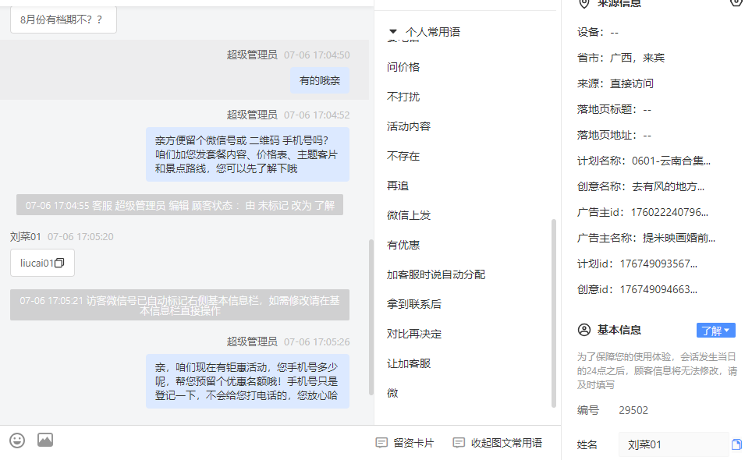The height and width of the screenshot is (460, 752).
Task: Click the 咱们现在有钜惠活动 message bubble
Action: tap(247, 381)
